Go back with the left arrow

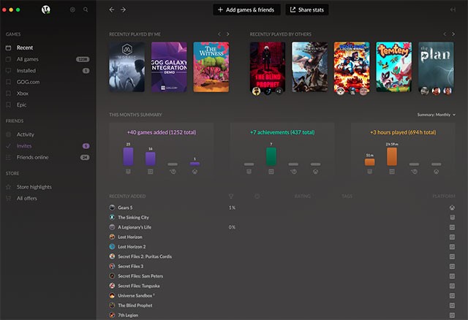[x=111, y=9]
